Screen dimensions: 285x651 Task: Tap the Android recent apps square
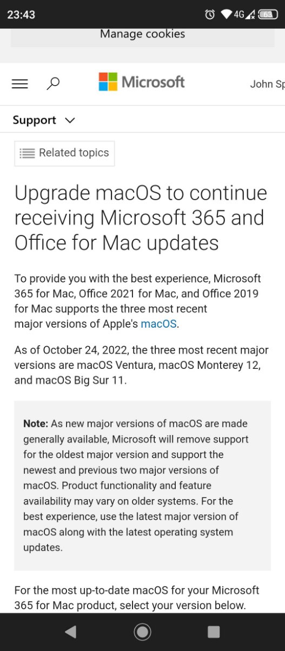[x=214, y=631]
